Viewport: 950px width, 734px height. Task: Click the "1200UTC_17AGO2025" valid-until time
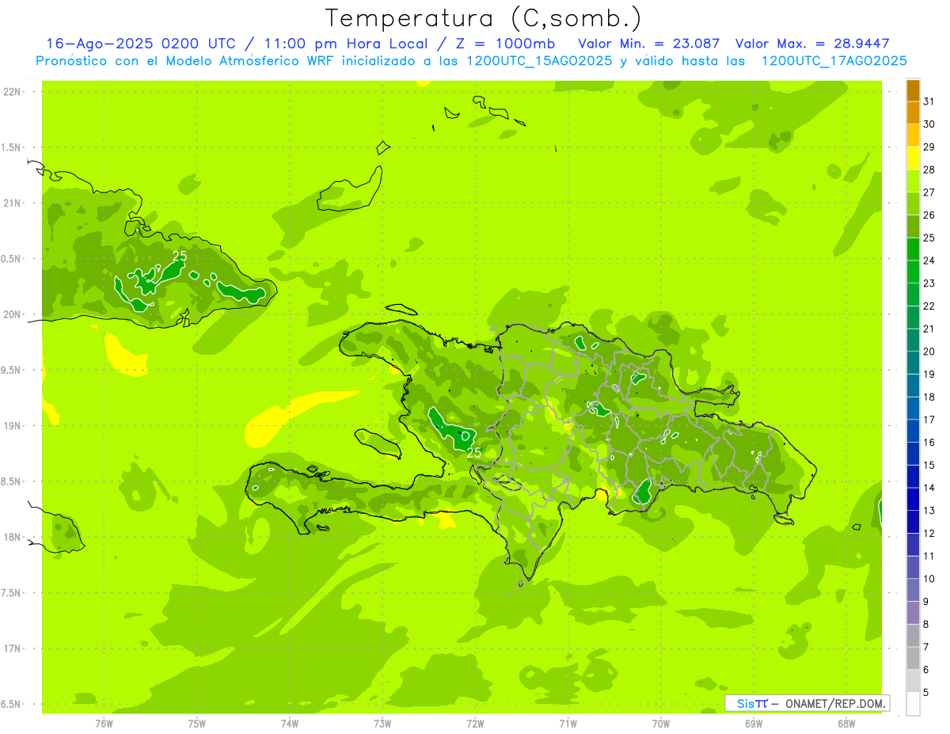(834, 61)
